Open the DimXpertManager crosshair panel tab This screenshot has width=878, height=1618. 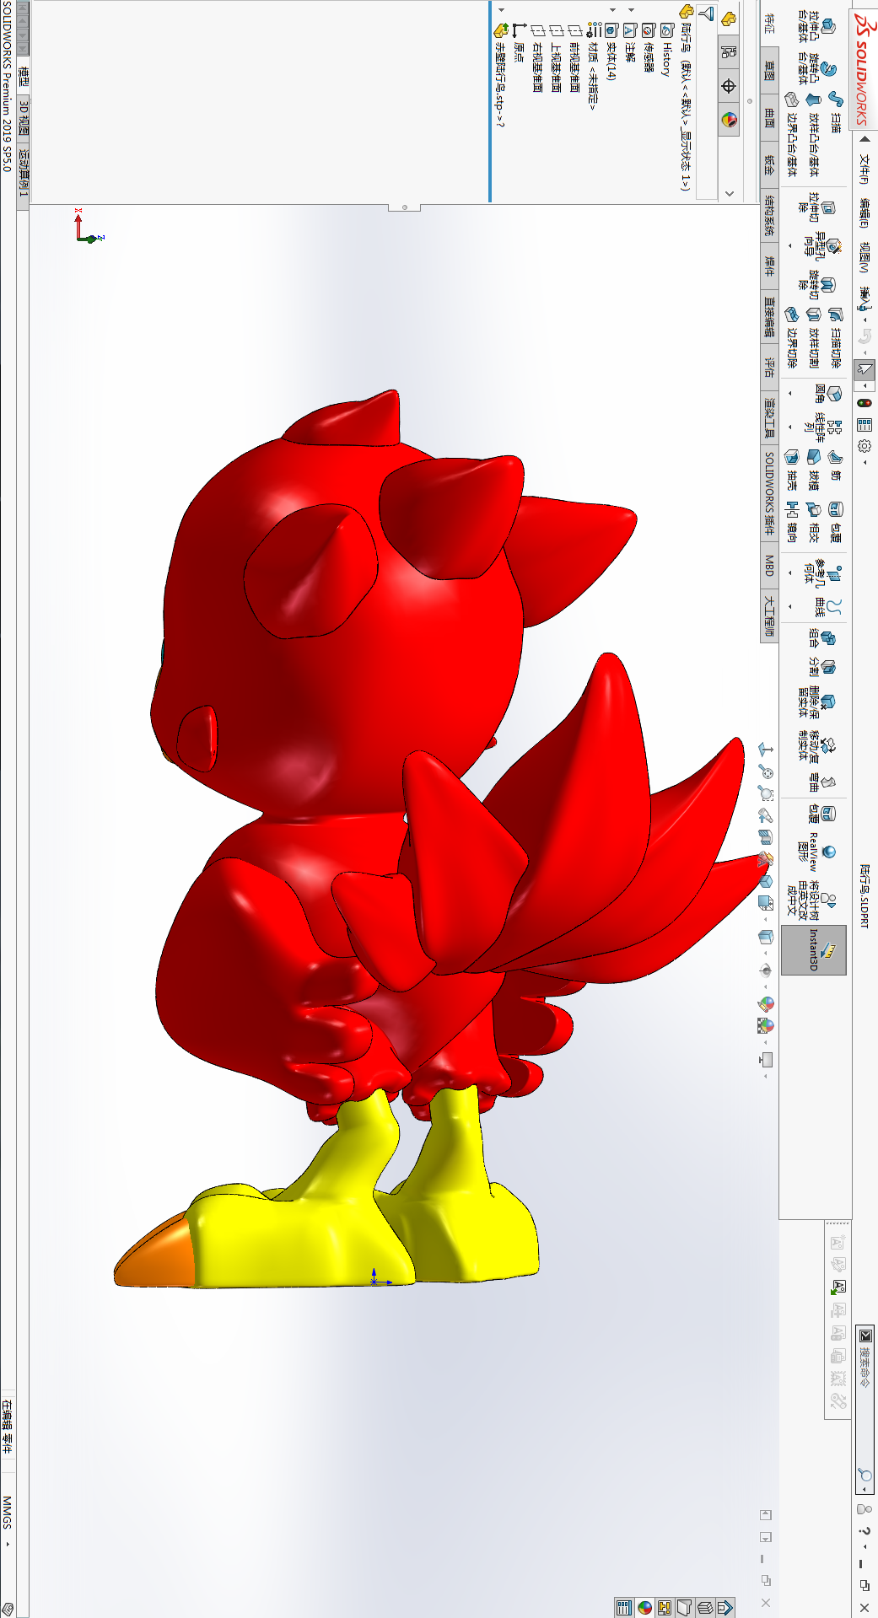point(729,86)
